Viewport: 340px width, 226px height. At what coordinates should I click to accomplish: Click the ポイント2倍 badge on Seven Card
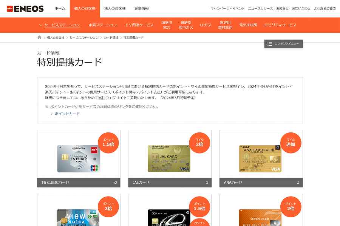tap(291, 207)
